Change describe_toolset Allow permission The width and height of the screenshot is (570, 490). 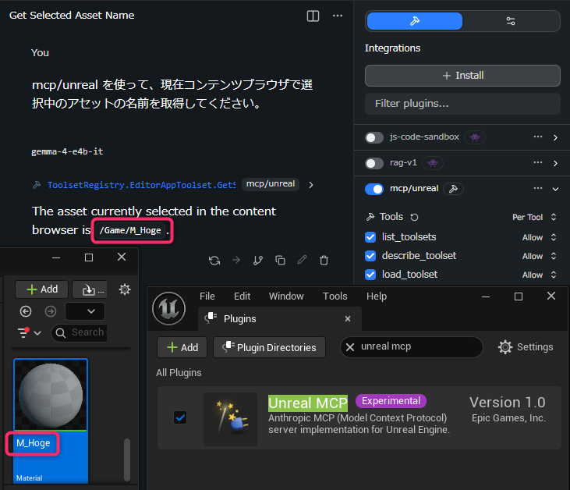tap(540, 256)
